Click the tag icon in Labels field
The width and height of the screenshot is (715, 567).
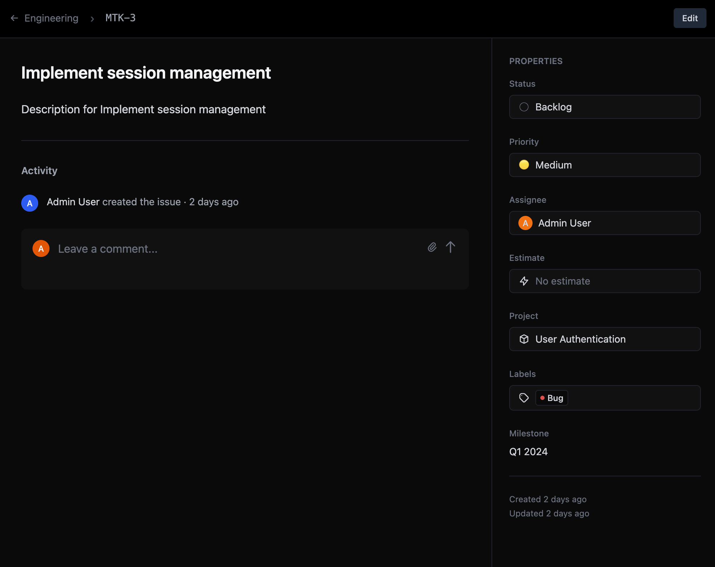pos(523,398)
